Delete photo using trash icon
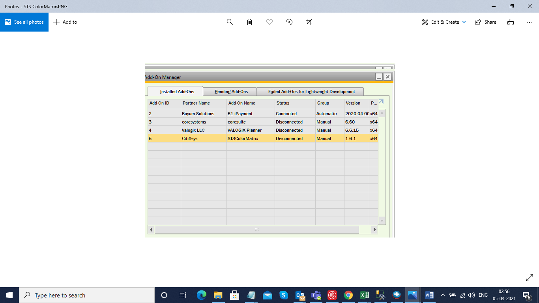Image resolution: width=539 pixels, height=303 pixels. (x=250, y=22)
